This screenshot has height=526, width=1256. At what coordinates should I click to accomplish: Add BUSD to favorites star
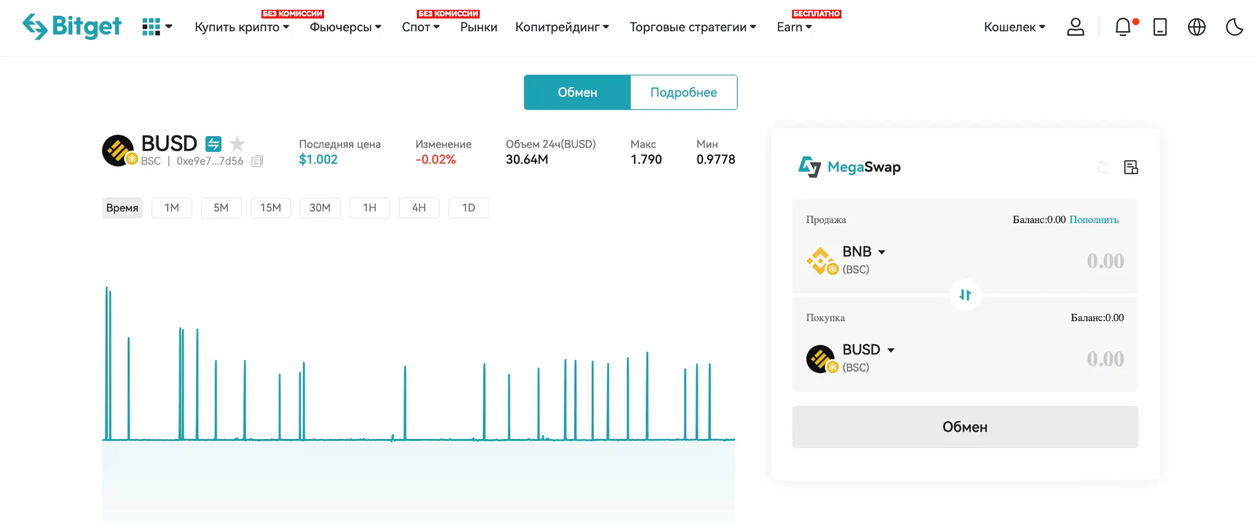click(237, 144)
